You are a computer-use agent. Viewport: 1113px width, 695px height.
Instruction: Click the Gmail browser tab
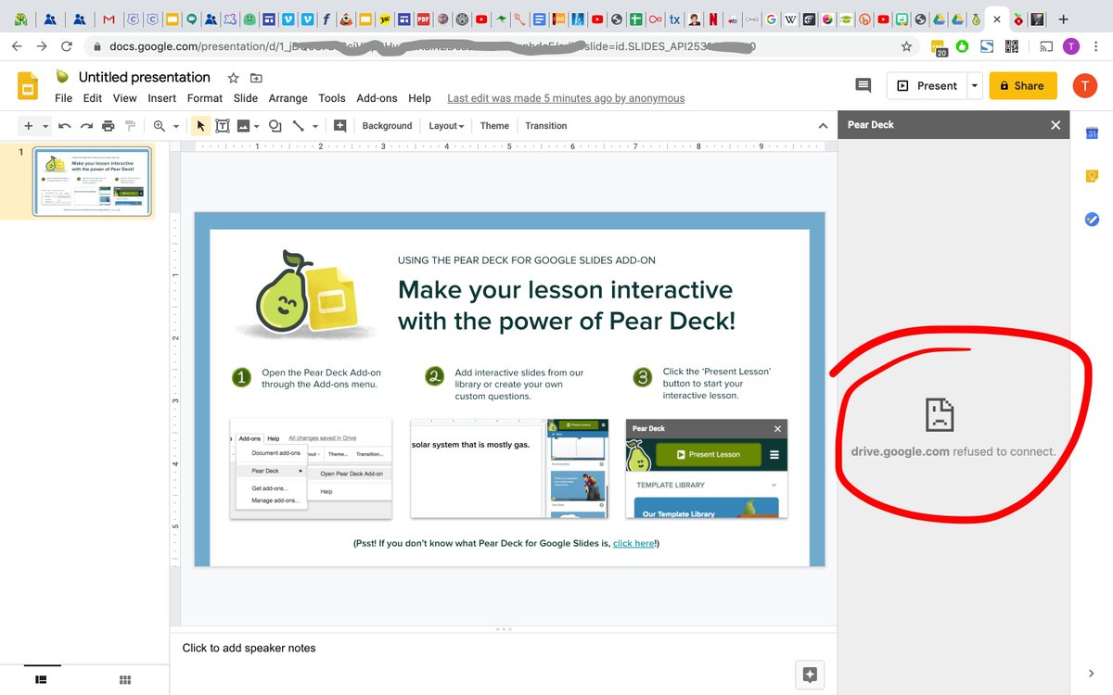pos(109,19)
